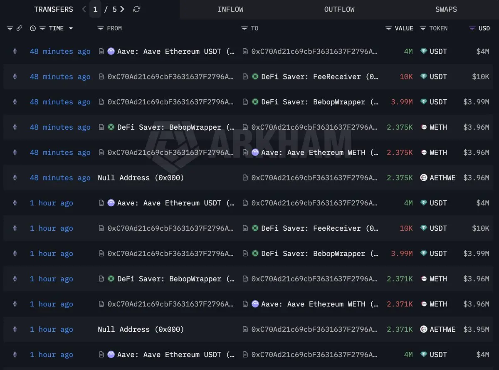Click Ethereum icon on Null Address 48 minutes row
Image resolution: width=499 pixels, height=370 pixels.
coord(15,178)
